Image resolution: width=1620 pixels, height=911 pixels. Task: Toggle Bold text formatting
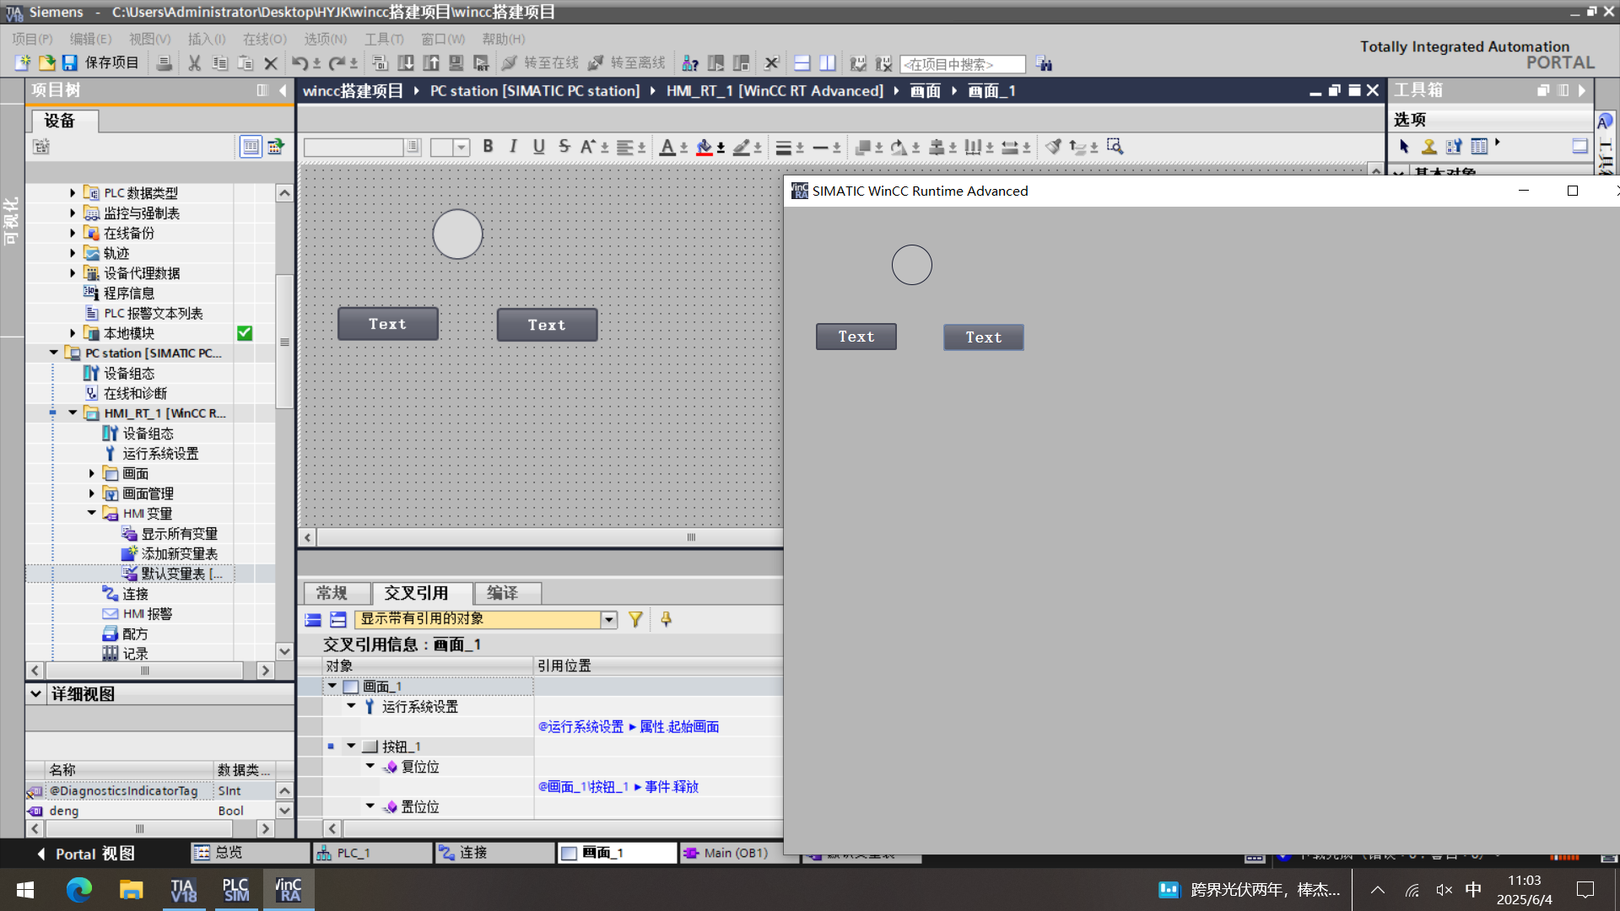(x=488, y=147)
